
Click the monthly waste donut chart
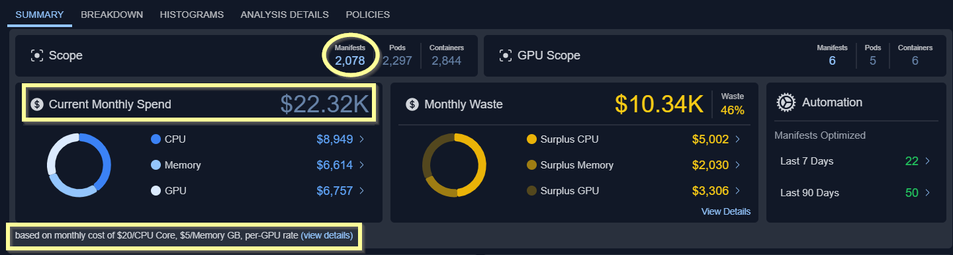tap(454, 165)
